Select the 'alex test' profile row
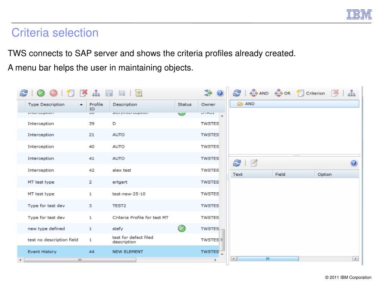Viewport: 383px width, 287px height. point(118,170)
